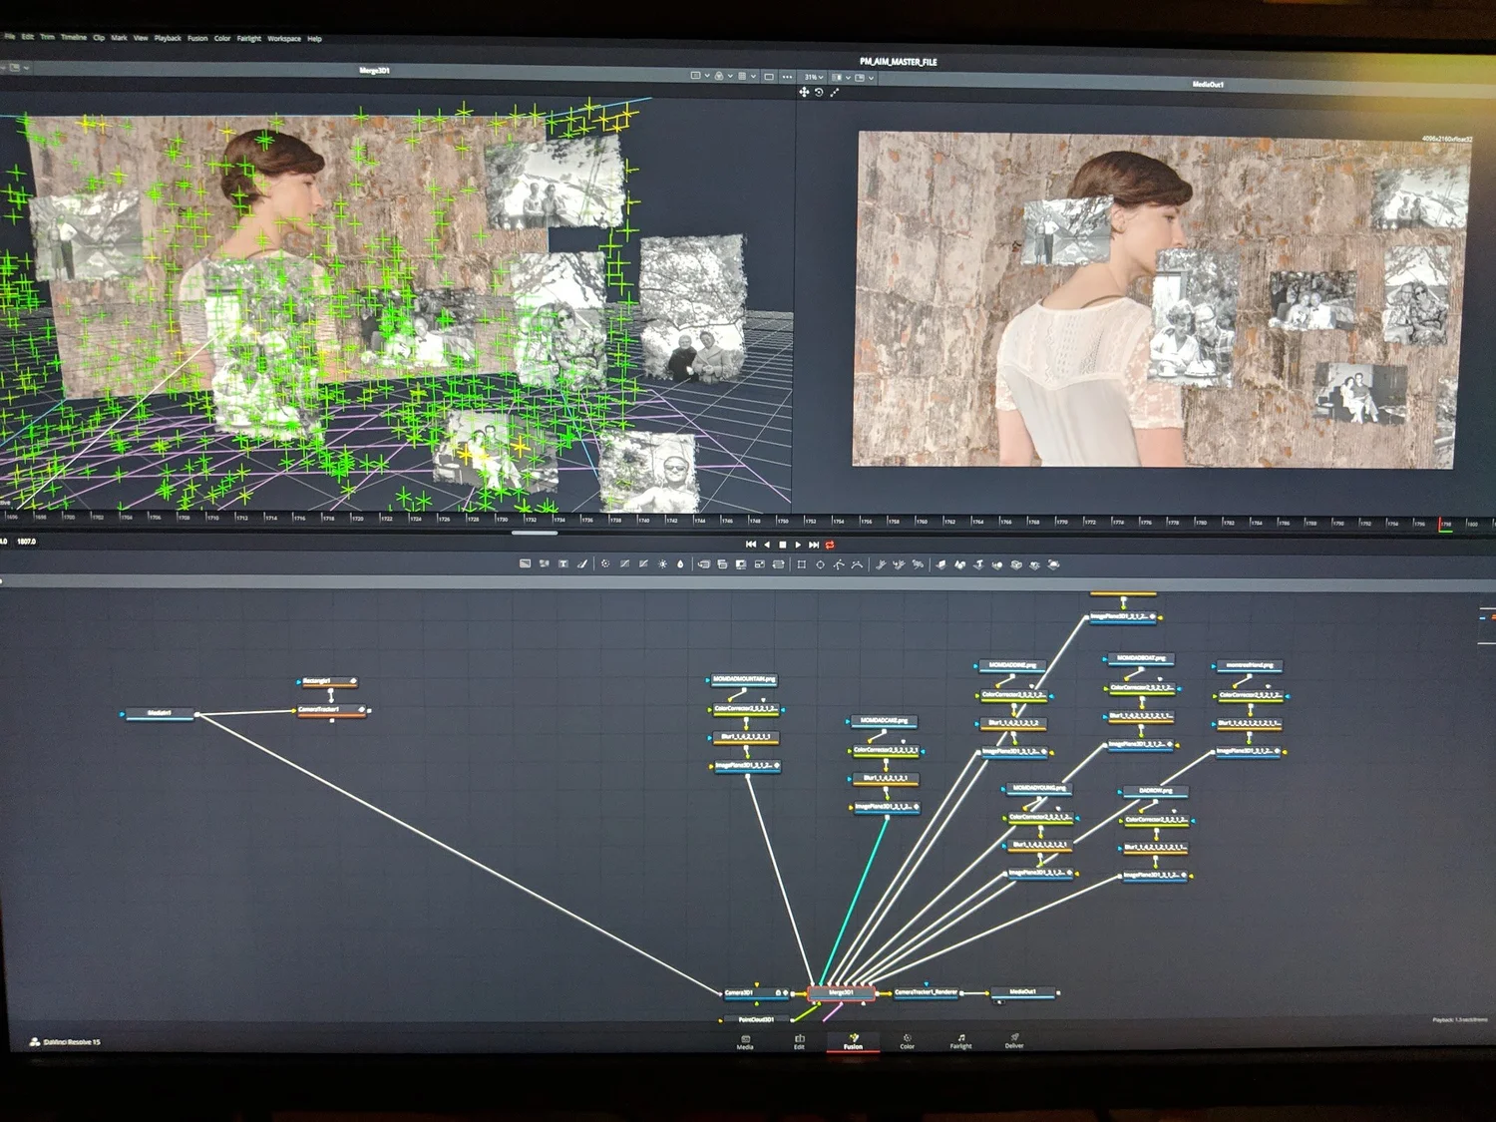This screenshot has height=1122, width=1496.
Task: Toggle single viewer layout button
Action: pyautogui.click(x=769, y=76)
